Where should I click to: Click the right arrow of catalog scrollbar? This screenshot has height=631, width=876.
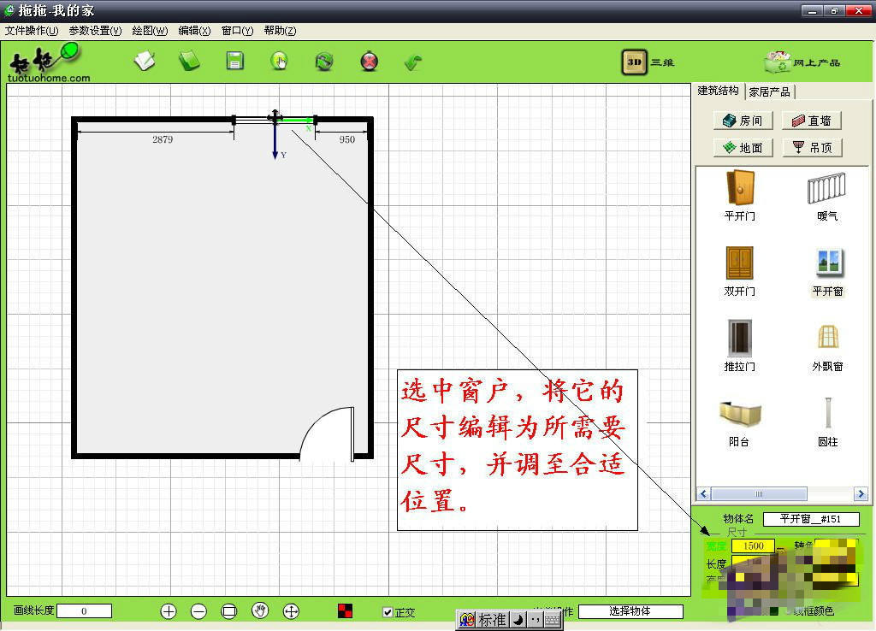pyautogui.click(x=861, y=493)
